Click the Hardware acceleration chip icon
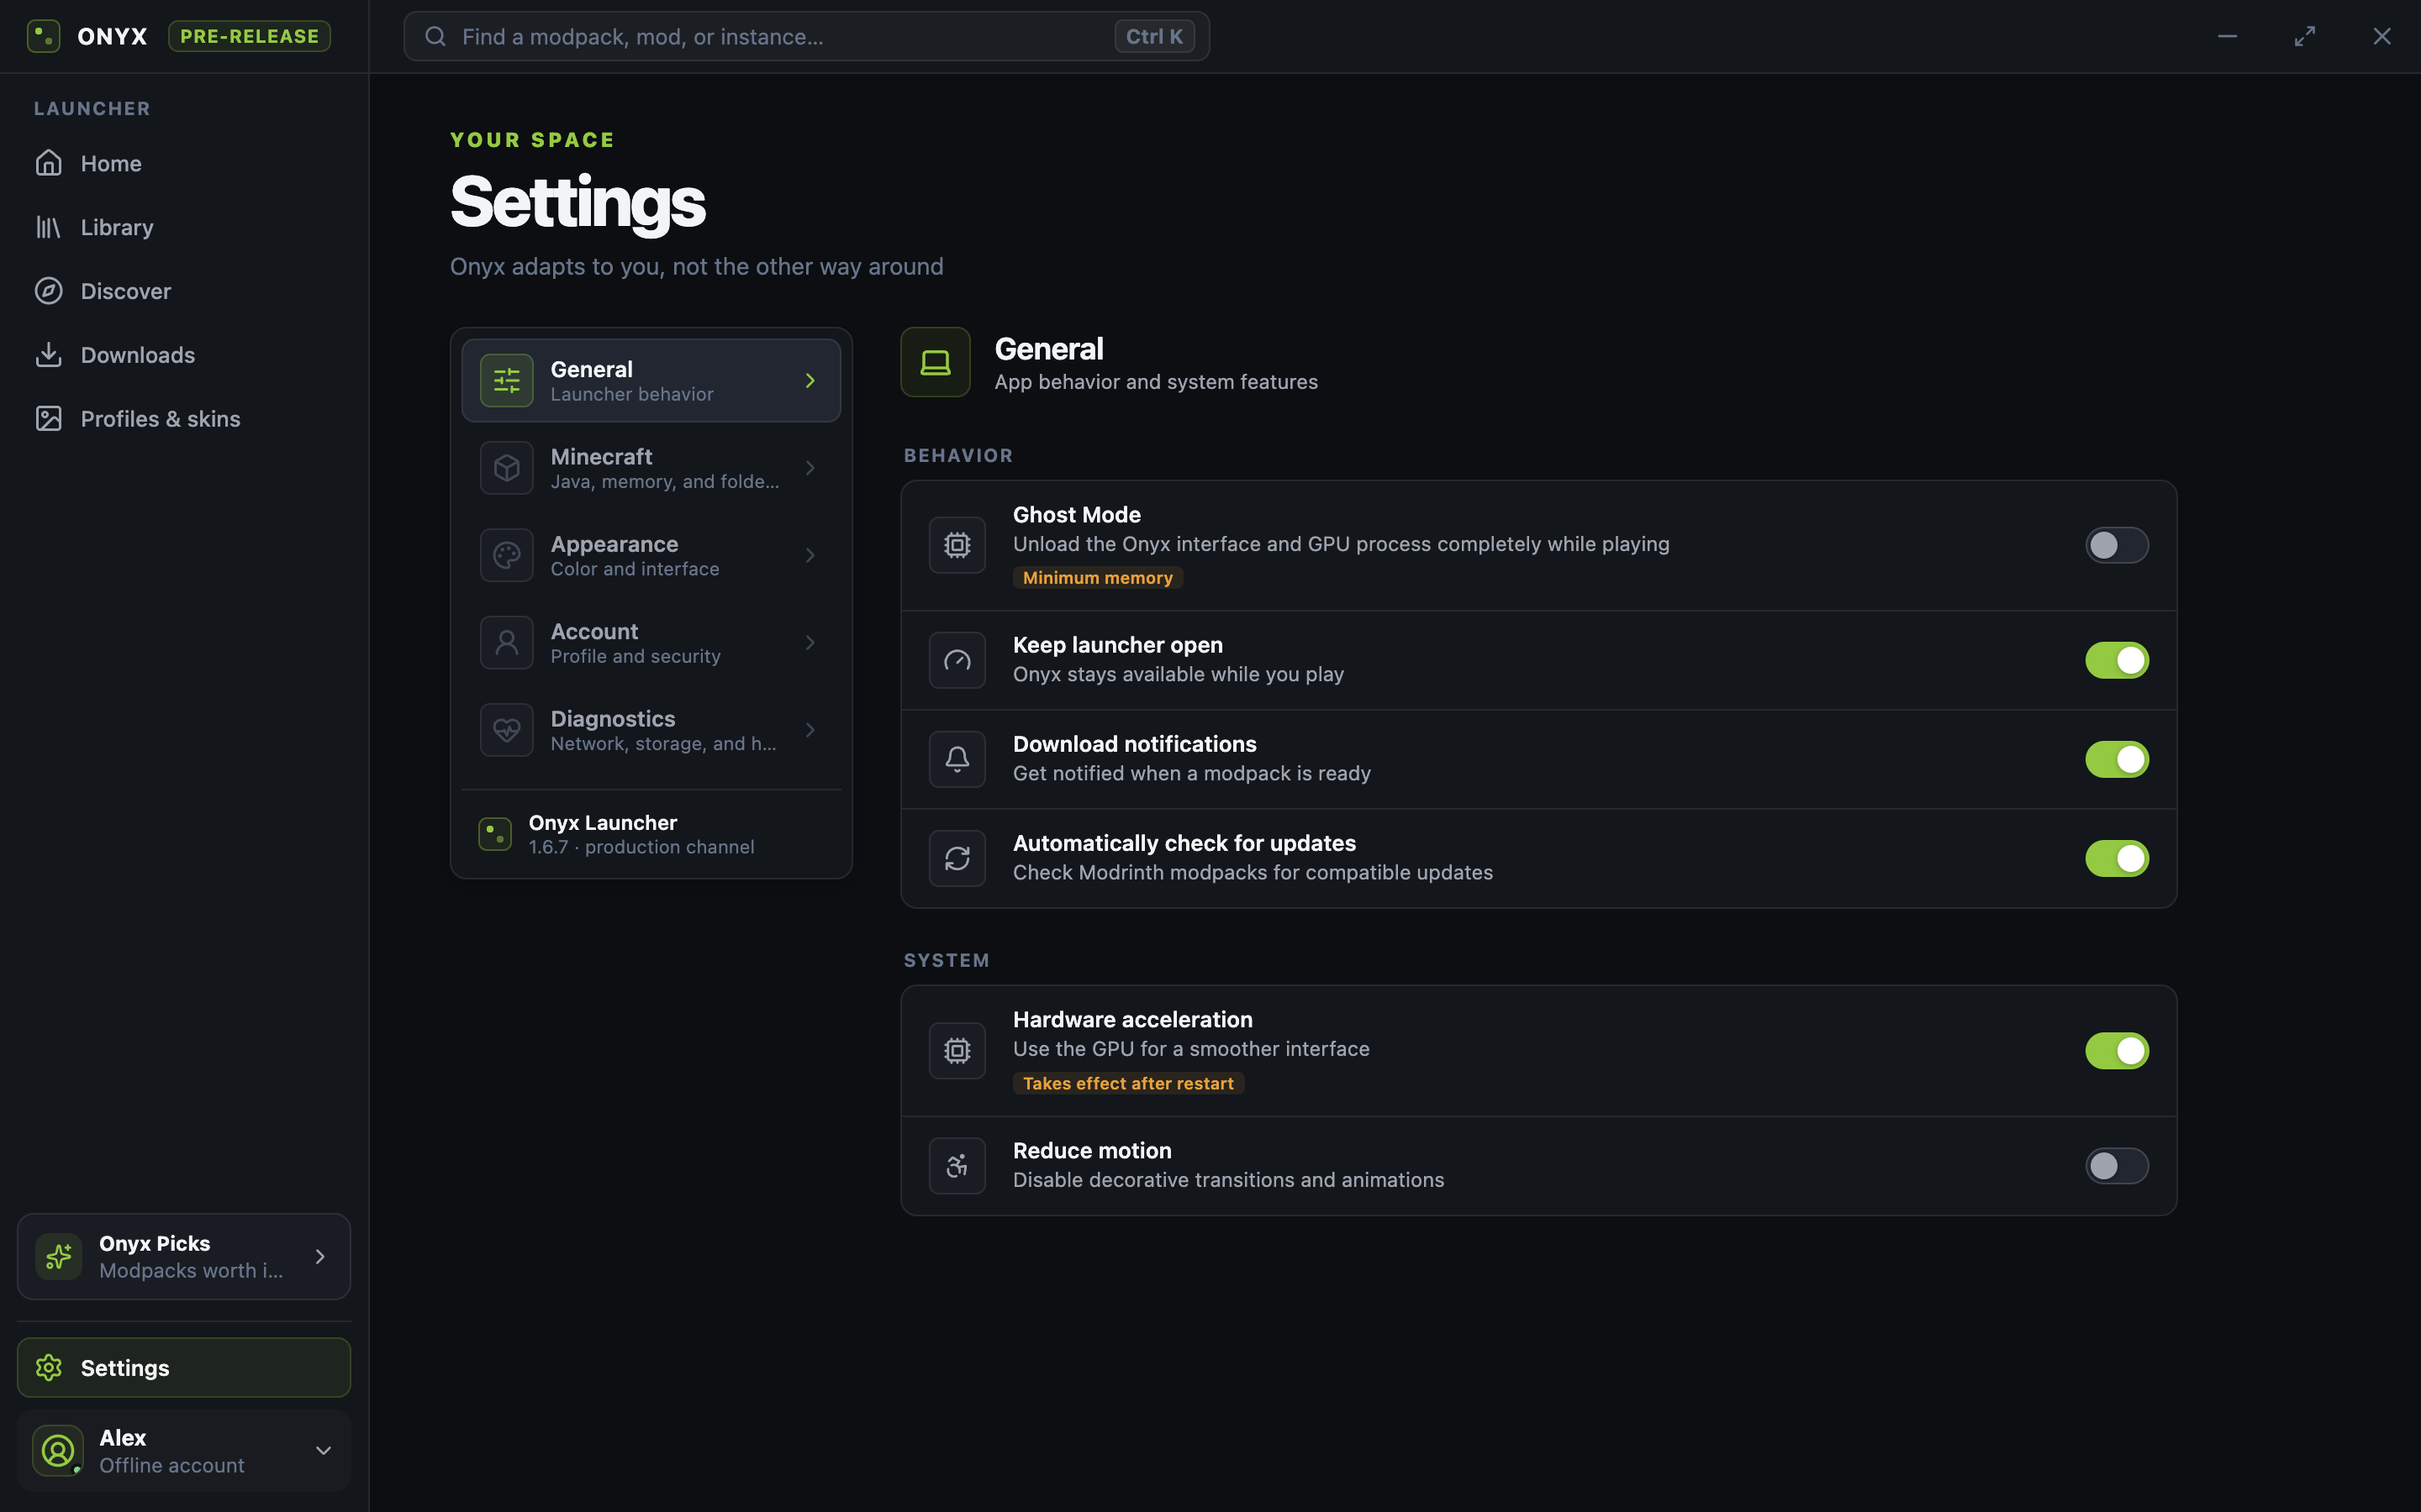Viewport: 2421px width, 1512px height. [x=957, y=1050]
